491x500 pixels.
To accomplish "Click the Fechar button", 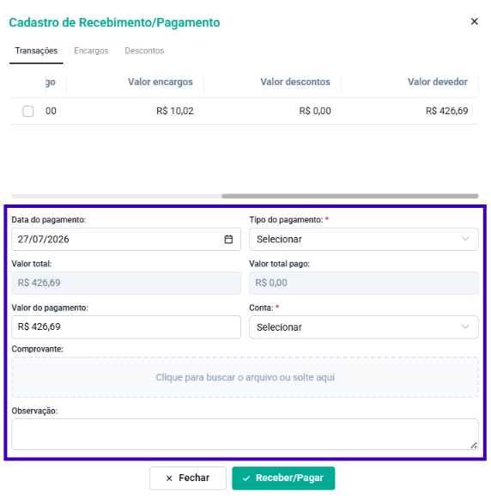I will 188,478.
